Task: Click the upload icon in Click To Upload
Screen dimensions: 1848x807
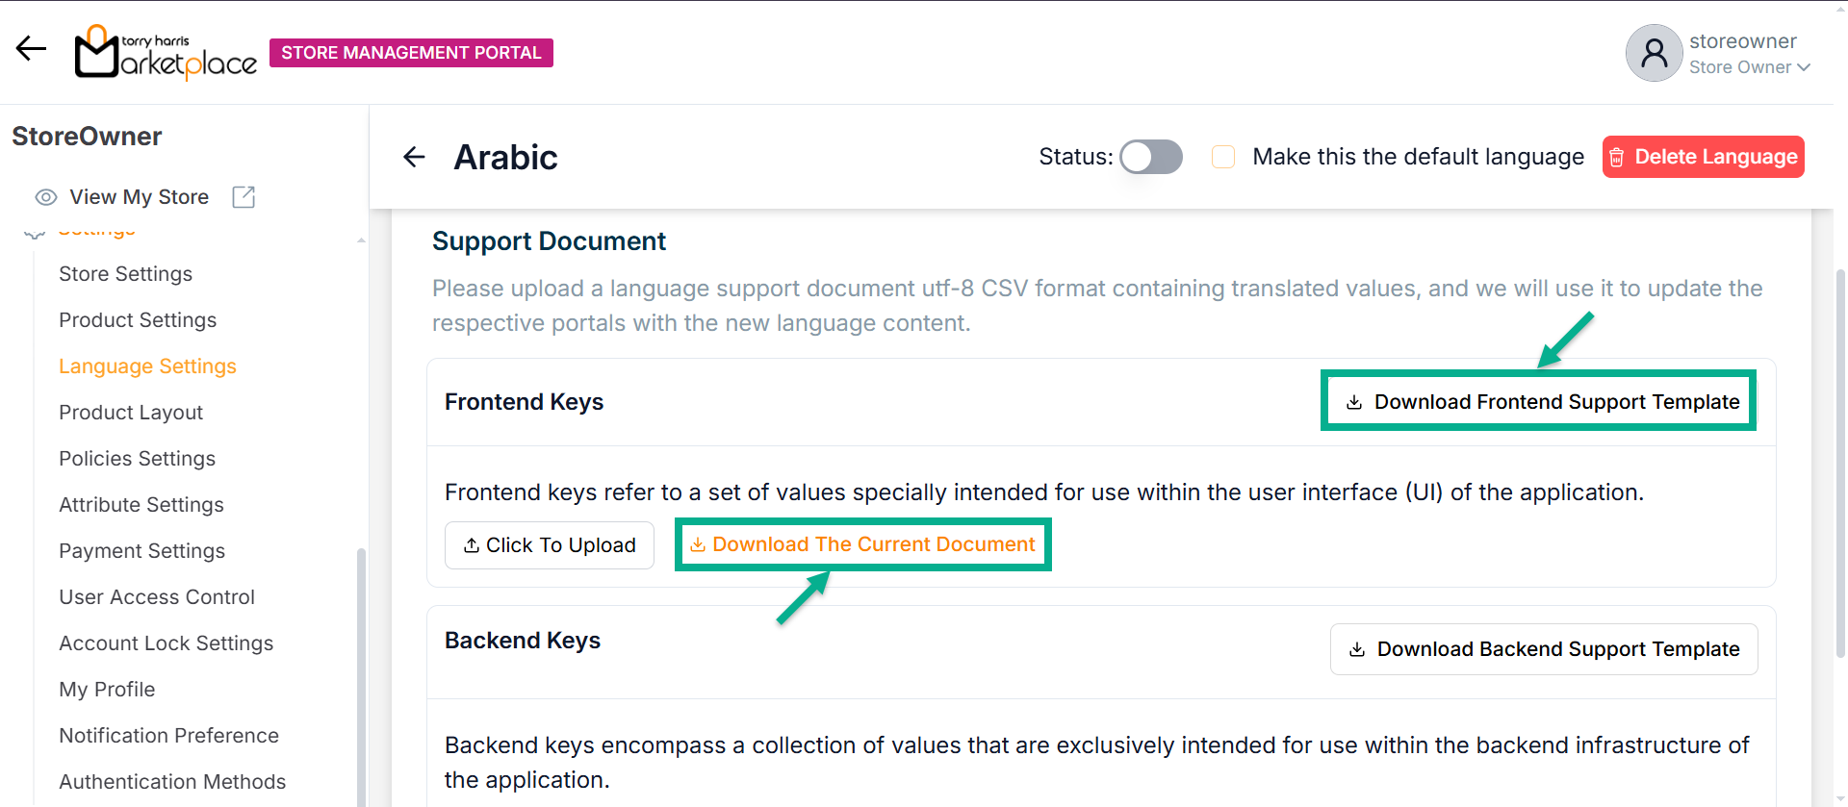Action: (x=471, y=545)
